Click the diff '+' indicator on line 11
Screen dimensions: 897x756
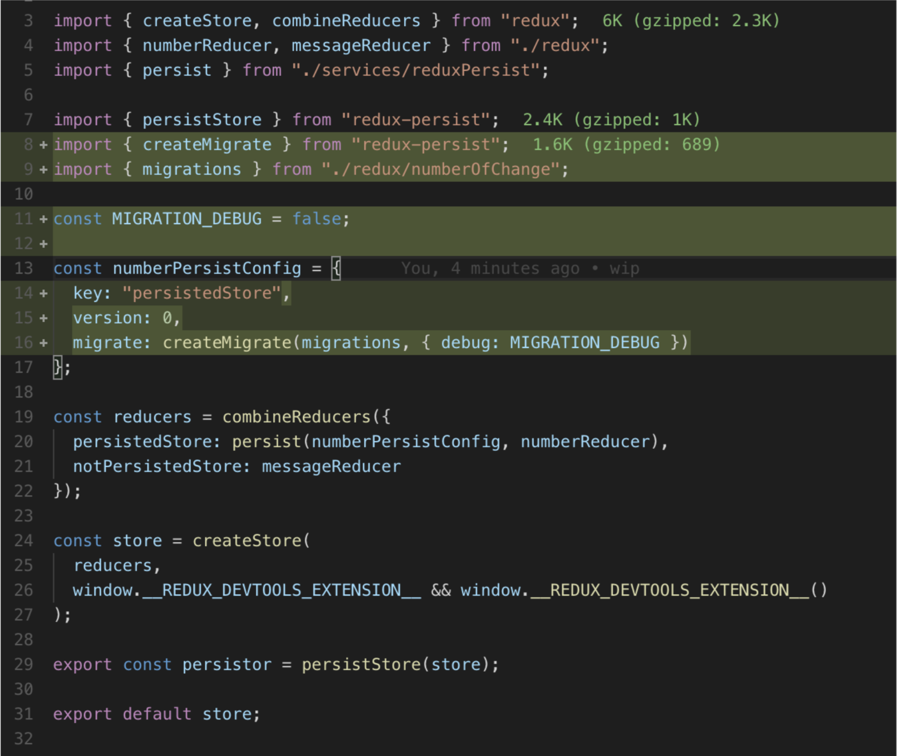click(x=43, y=218)
